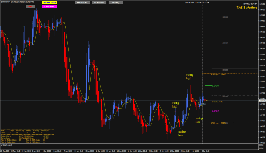The width and height of the screenshot is (266, 153).
Task: Click the Today High row in stats panel
Action: click(13, 136)
